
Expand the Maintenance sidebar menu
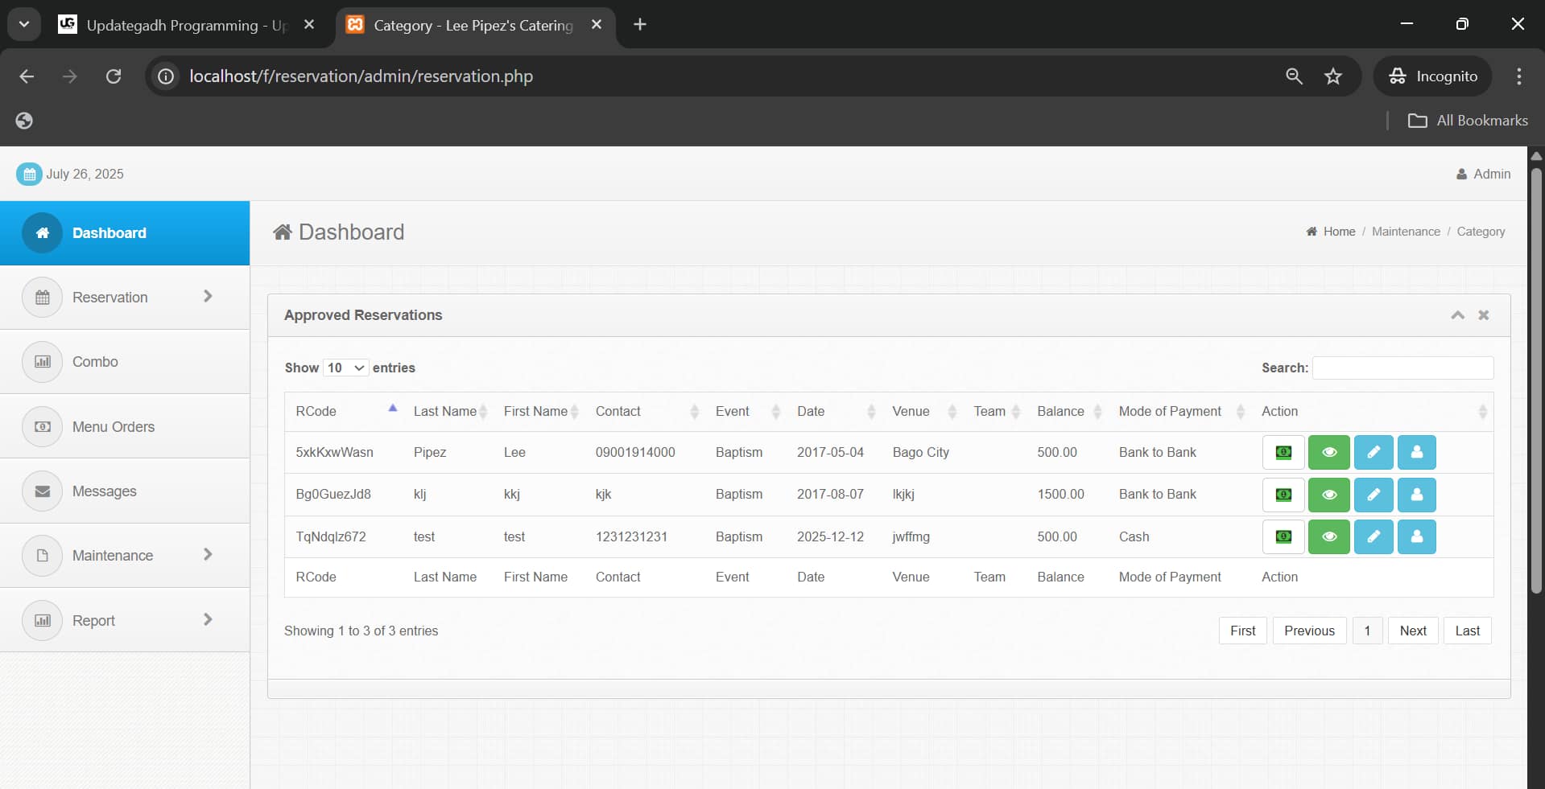point(125,556)
